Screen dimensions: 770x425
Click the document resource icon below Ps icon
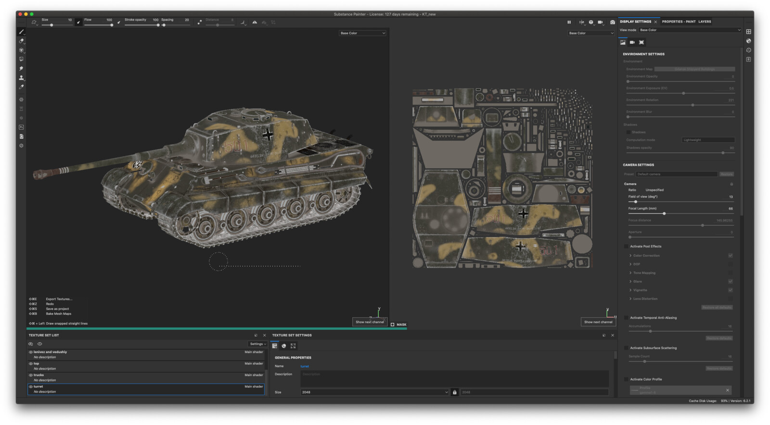click(21, 137)
